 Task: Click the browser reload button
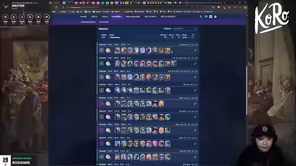(56, 7)
